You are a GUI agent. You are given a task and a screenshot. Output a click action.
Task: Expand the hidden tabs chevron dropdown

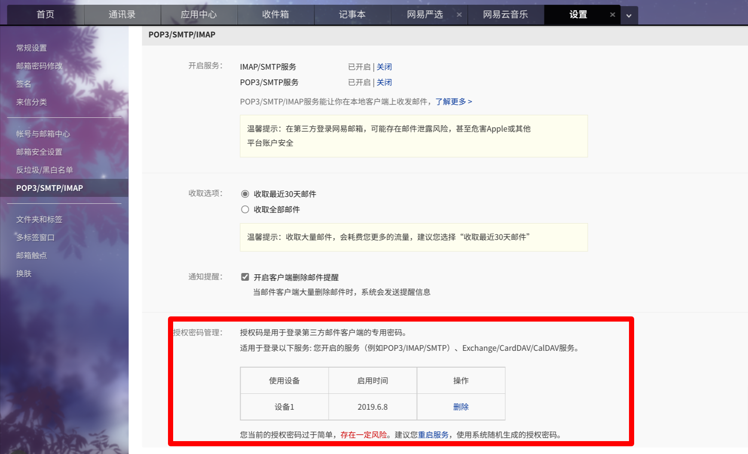[628, 16]
